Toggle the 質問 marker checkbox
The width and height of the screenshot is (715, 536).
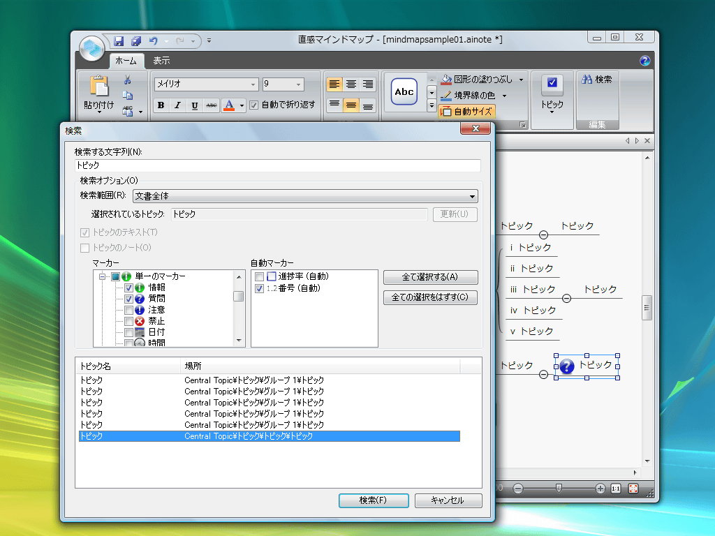(128, 299)
